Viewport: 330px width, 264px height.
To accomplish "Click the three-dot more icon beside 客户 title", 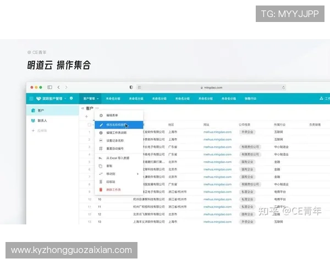I will 97,108.
